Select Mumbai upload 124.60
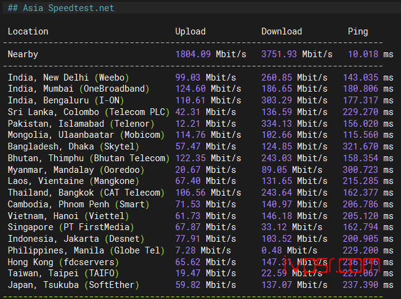Viewport: 401px width, 299px height. [190, 89]
